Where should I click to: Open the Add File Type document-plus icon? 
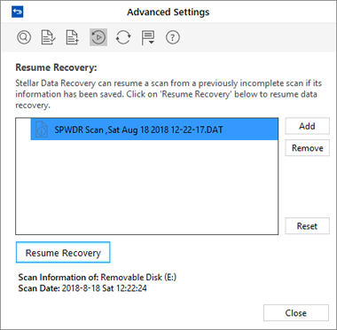pos(73,37)
